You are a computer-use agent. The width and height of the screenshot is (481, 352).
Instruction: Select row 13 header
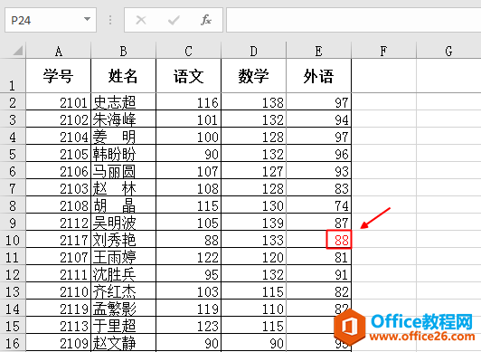[13, 290]
